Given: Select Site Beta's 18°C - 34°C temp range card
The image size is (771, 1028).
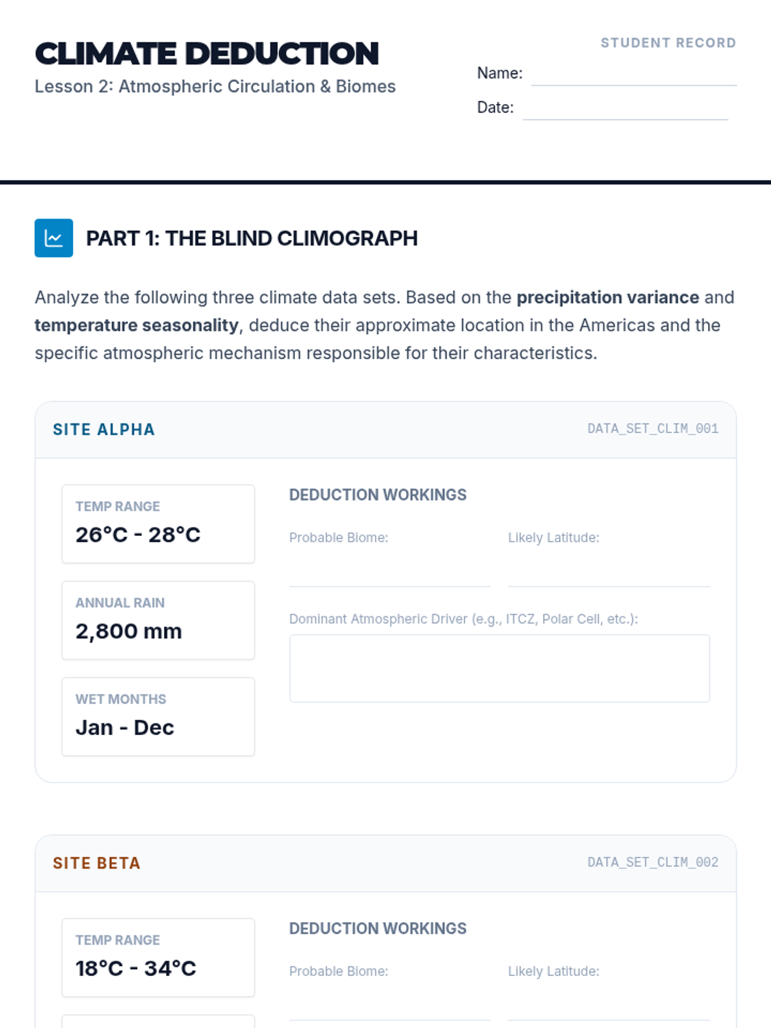Looking at the screenshot, I should (x=158, y=957).
